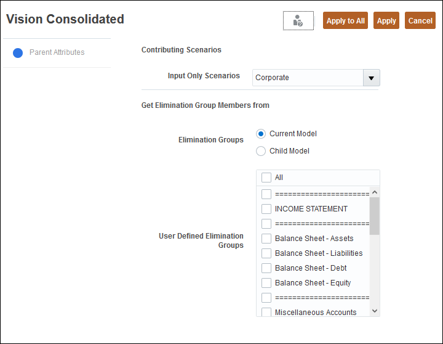The height and width of the screenshot is (344, 443).
Task: Click the blue Parent Attributes step marker
Action: click(18, 53)
